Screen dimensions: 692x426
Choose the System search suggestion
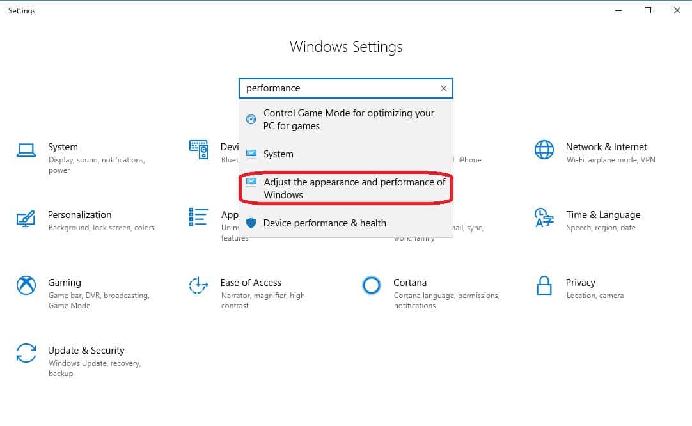[346, 154]
